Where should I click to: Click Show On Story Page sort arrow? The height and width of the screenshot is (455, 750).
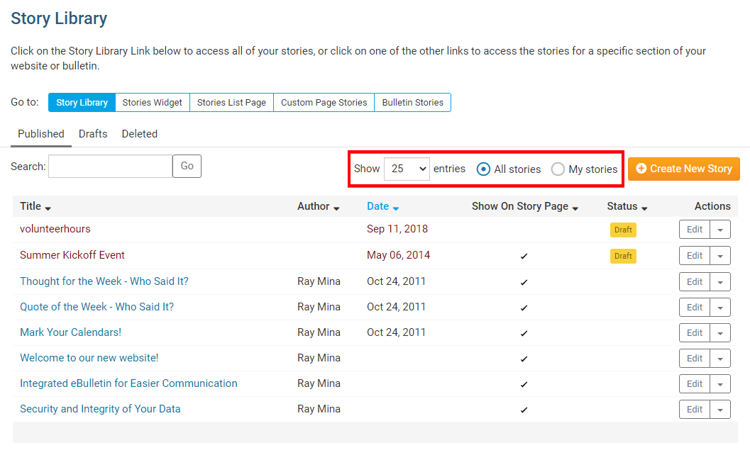pos(575,208)
